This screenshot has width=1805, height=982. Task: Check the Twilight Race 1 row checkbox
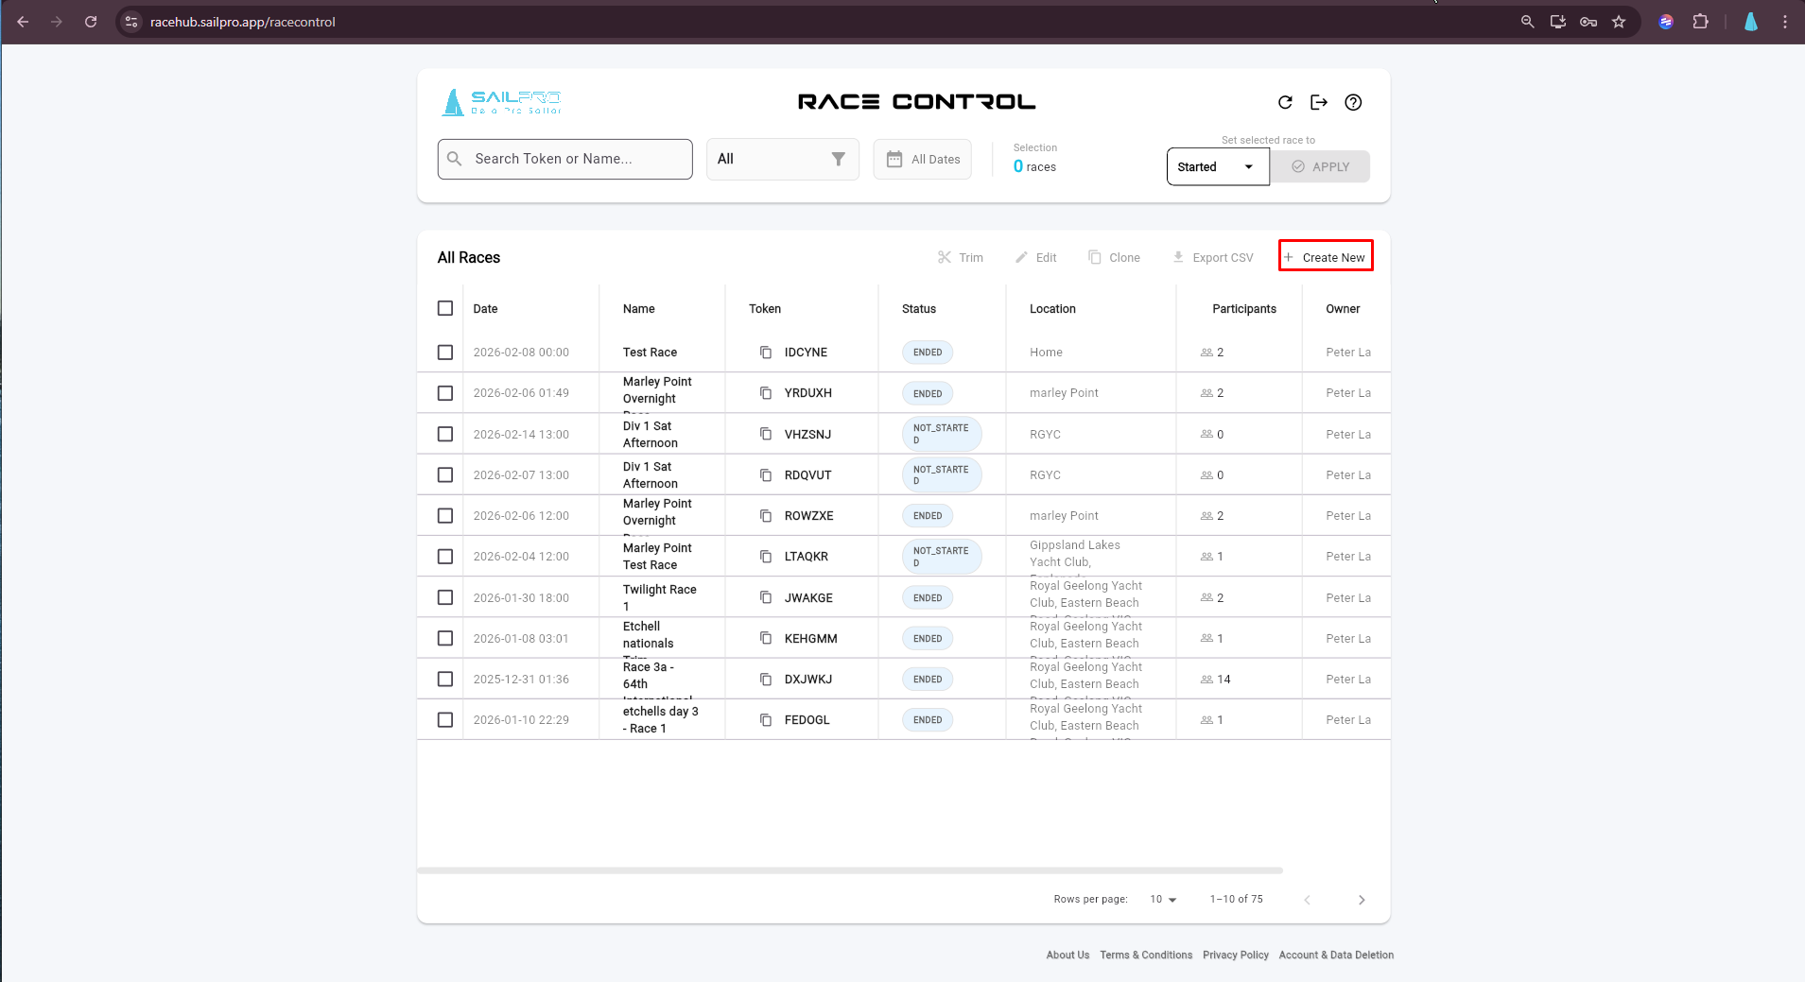(445, 597)
